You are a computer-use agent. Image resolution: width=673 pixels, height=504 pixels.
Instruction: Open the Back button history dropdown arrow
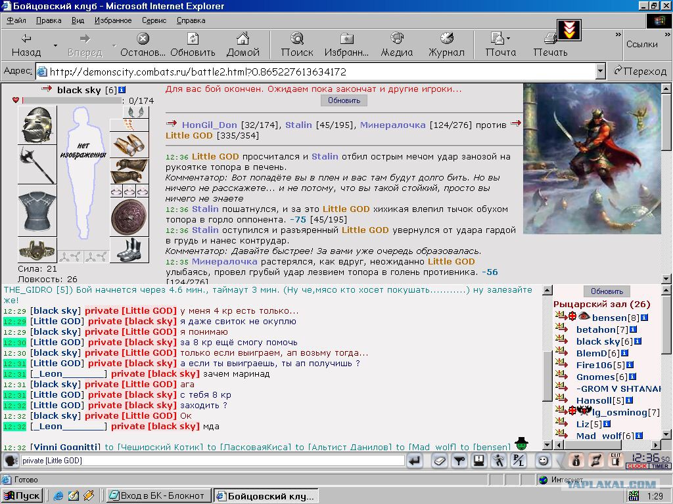[x=55, y=45]
